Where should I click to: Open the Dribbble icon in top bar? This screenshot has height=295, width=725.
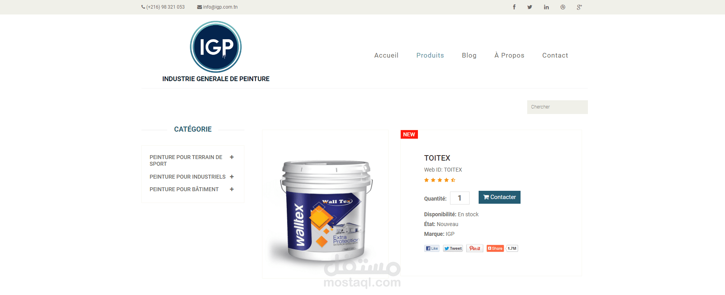(x=563, y=7)
